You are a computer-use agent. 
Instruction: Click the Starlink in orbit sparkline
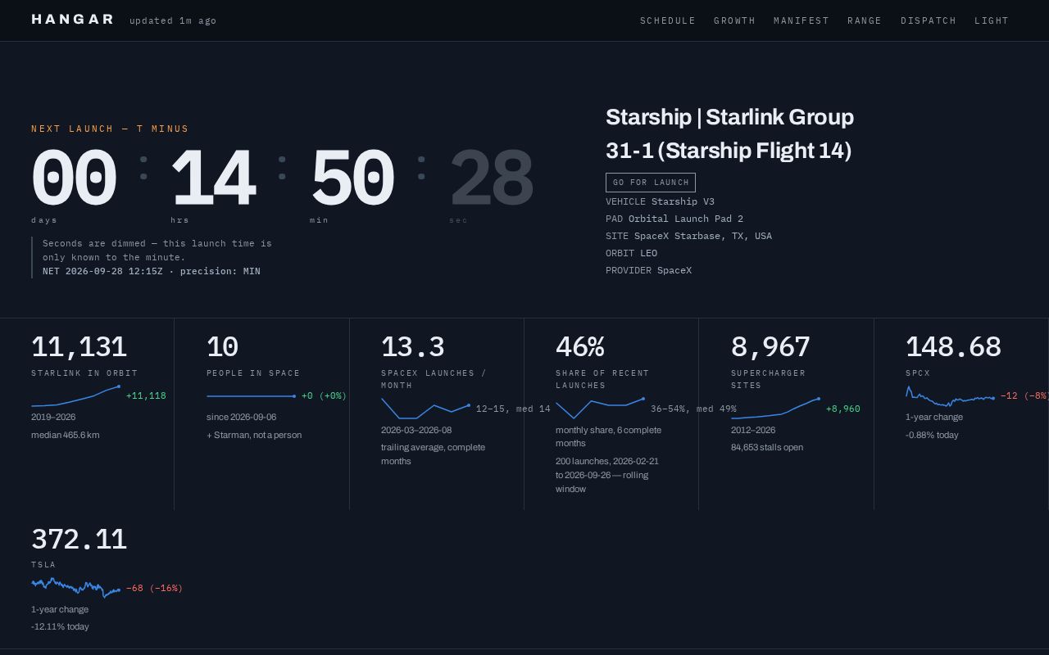(75, 396)
